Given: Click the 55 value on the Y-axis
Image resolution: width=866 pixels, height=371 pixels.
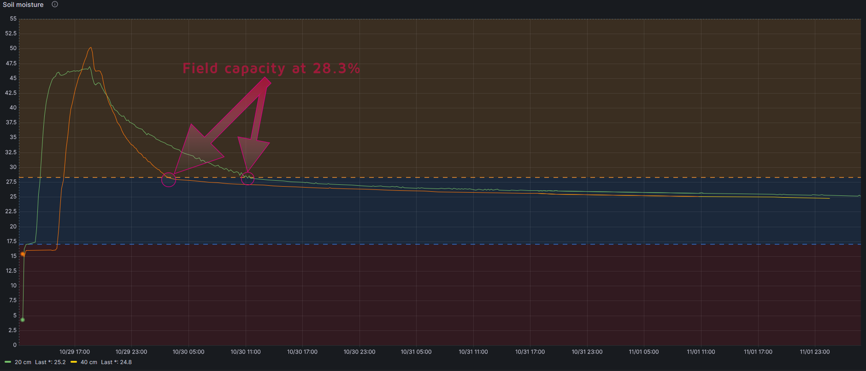Looking at the screenshot, I should (x=13, y=19).
